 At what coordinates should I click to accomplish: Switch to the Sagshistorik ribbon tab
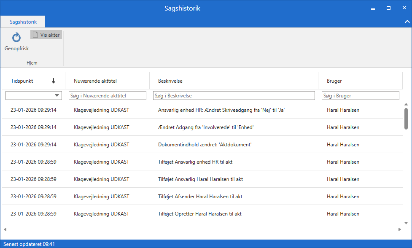click(23, 22)
